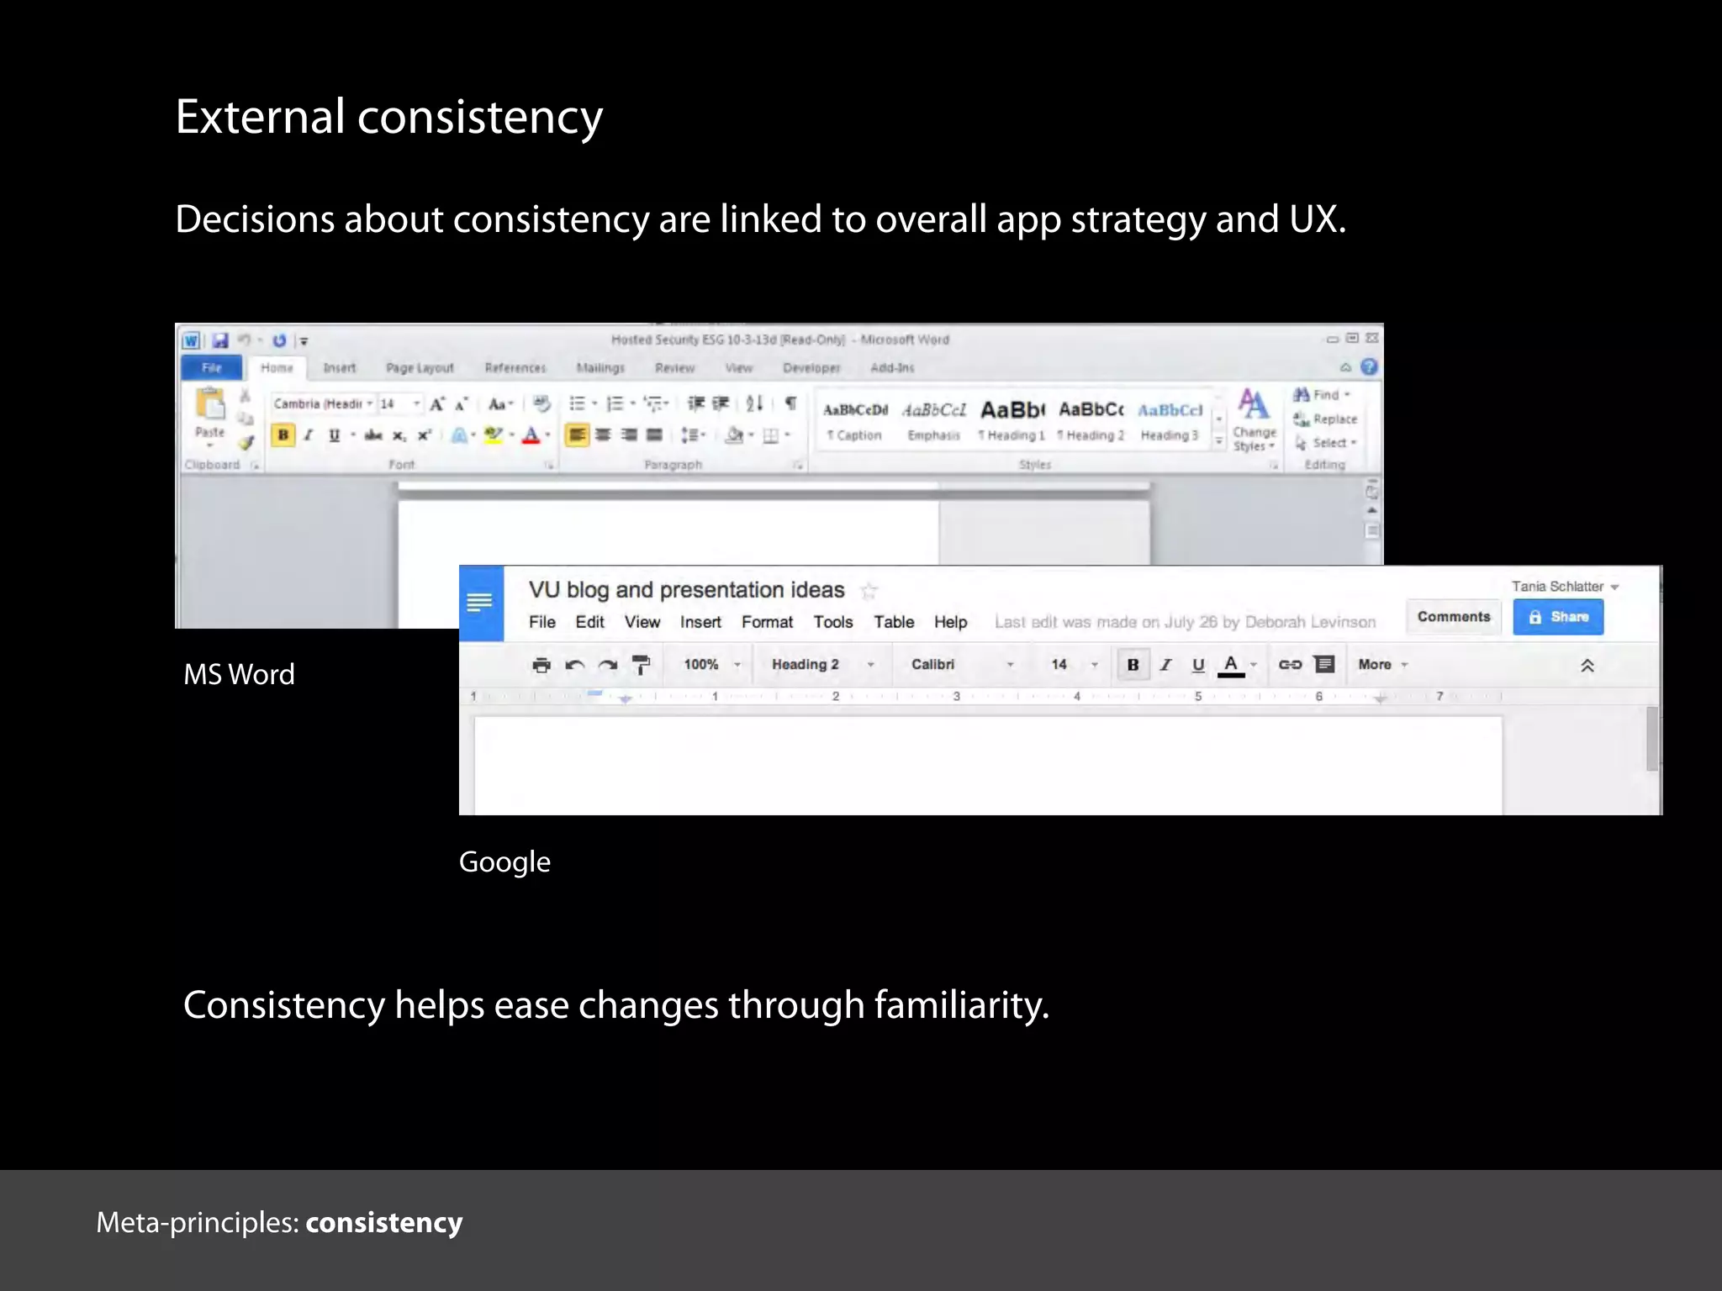Open the File tab in Word
This screenshot has height=1291, width=1722.
click(x=212, y=367)
